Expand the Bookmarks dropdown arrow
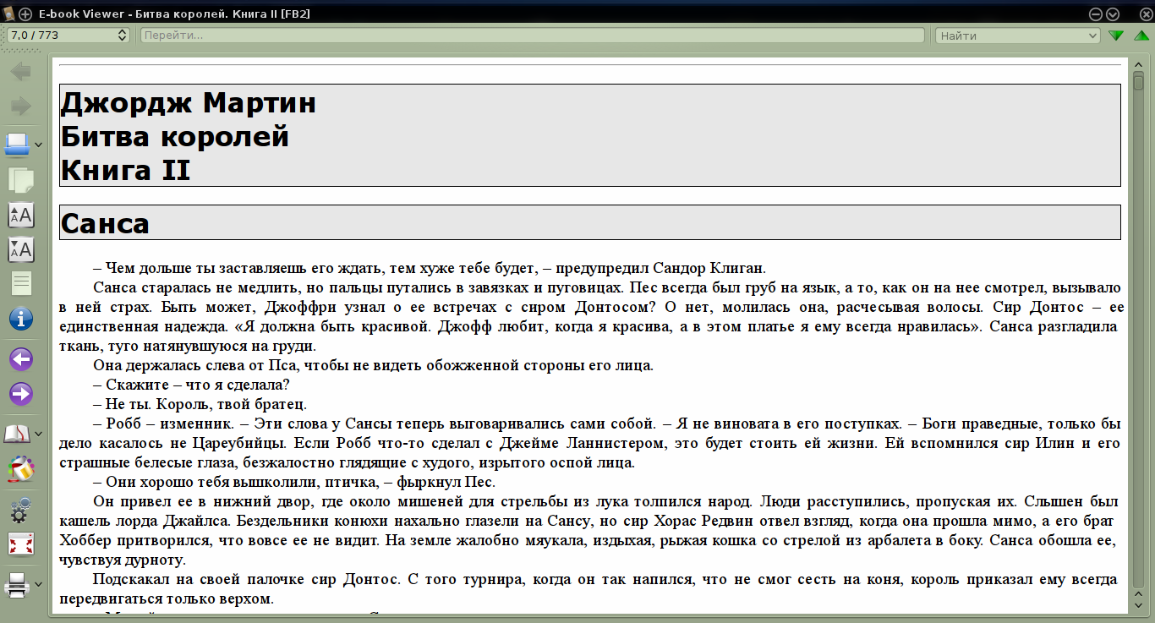Viewport: 1155px width, 623px height. point(39,434)
